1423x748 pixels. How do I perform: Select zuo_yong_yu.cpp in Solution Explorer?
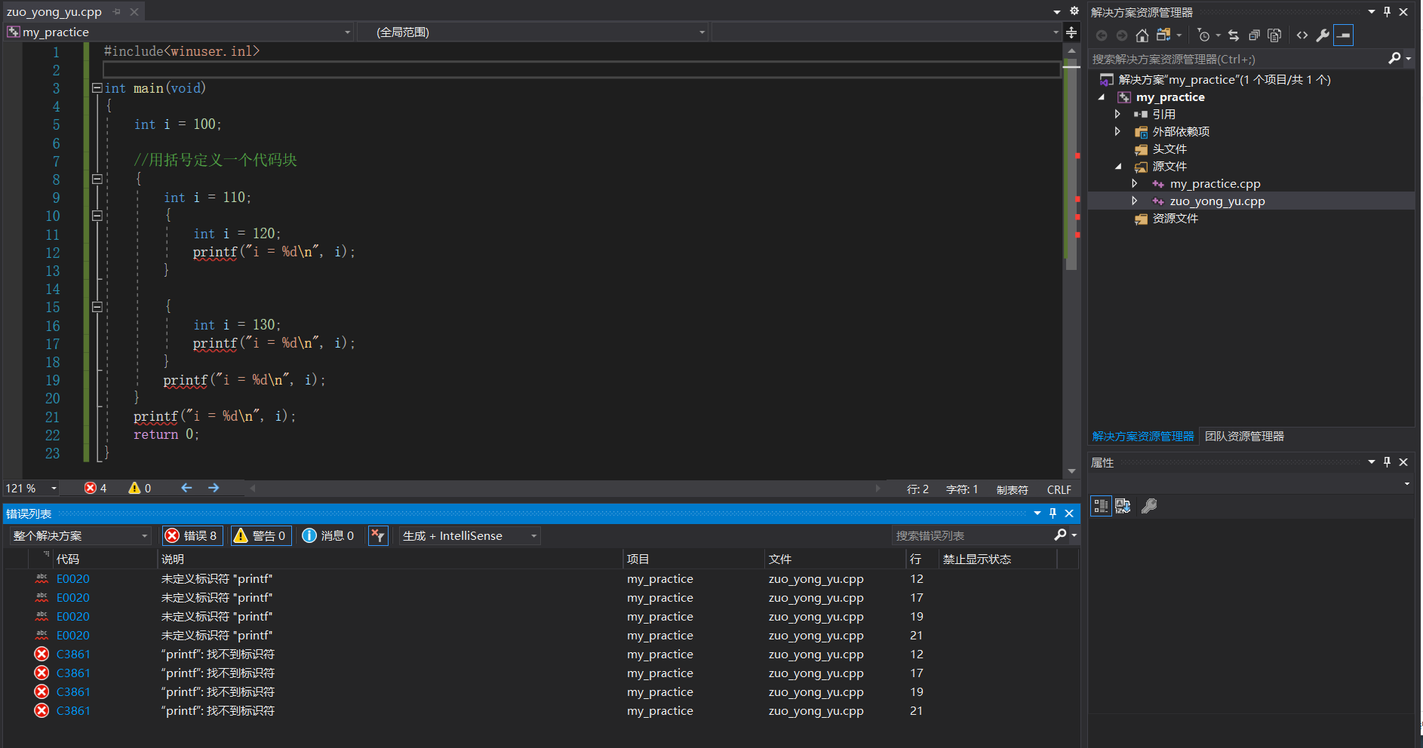click(x=1217, y=201)
